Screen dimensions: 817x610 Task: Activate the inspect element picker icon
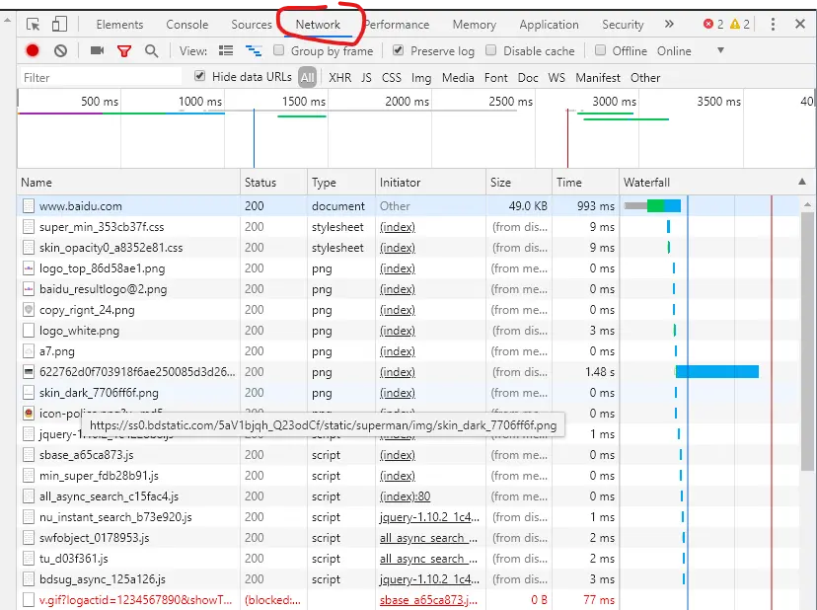coord(33,25)
